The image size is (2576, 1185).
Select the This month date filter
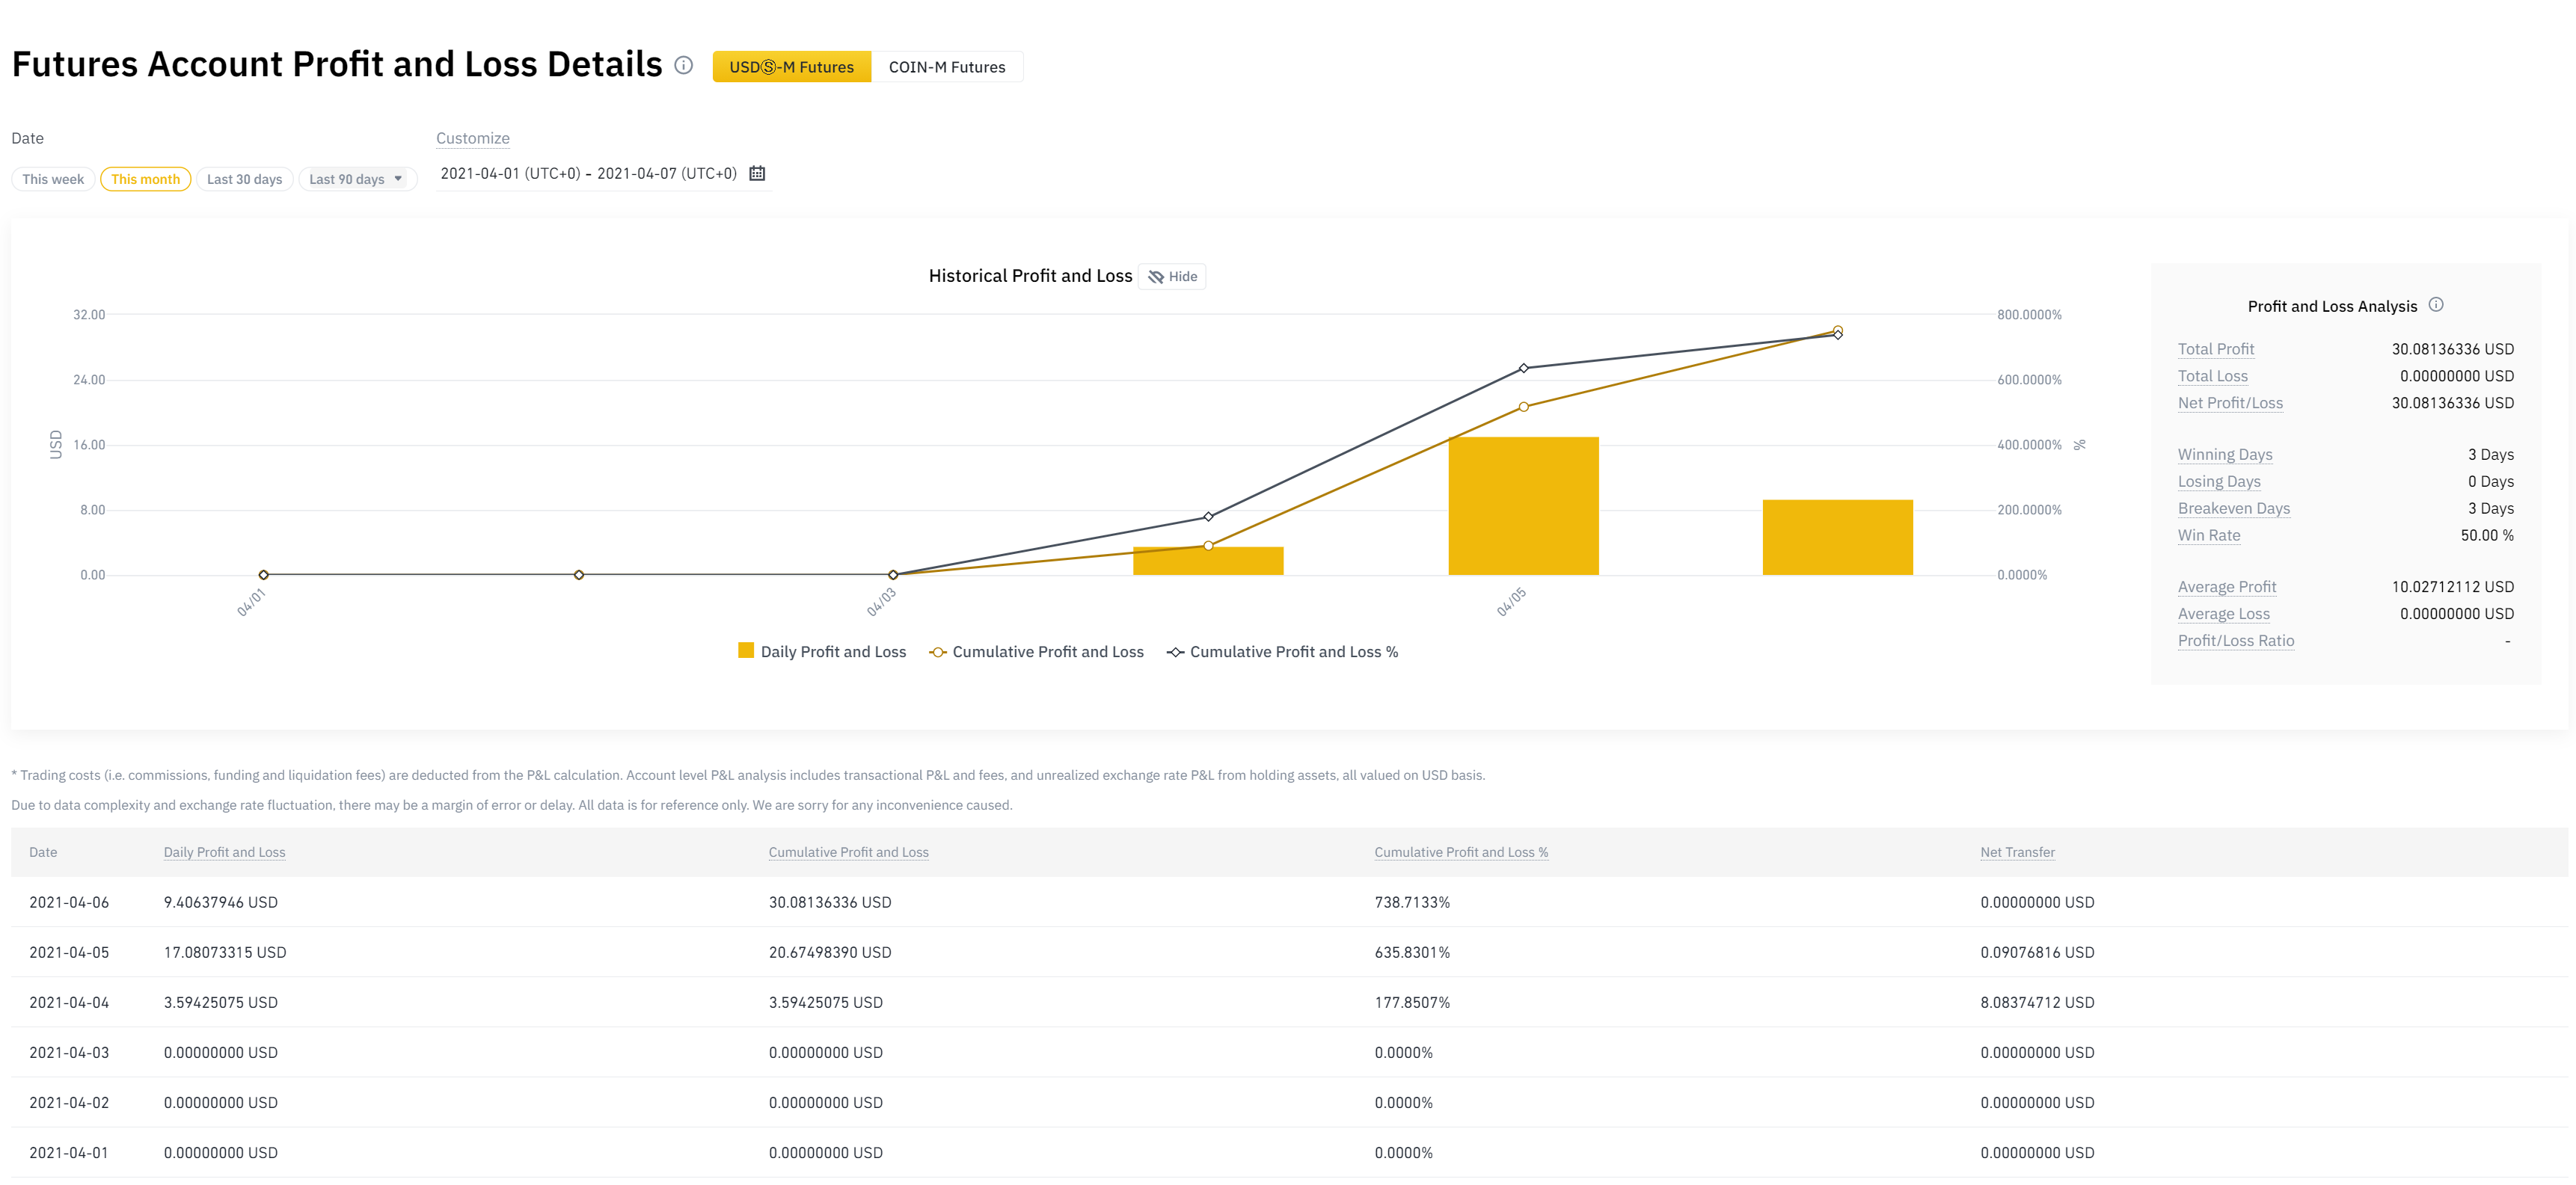[145, 179]
